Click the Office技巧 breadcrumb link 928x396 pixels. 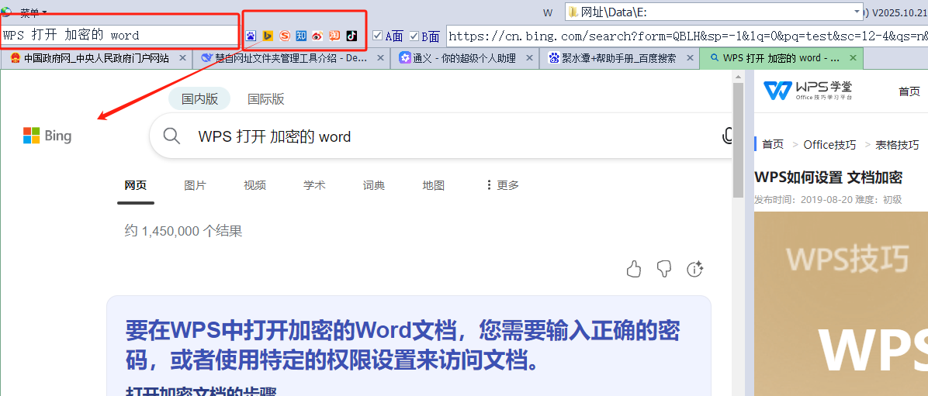829,145
